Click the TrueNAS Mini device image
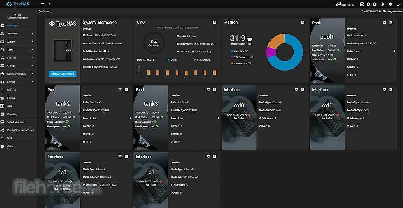Viewport: 403px width, 208px height. (x=63, y=50)
